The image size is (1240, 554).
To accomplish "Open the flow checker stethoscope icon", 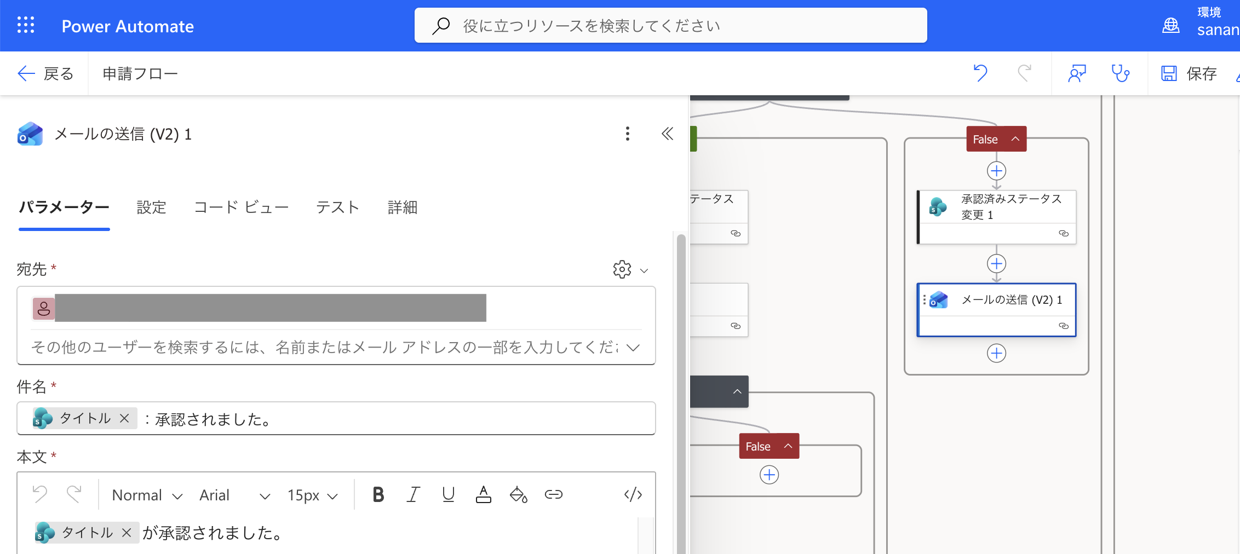I will coord(1120,73).
